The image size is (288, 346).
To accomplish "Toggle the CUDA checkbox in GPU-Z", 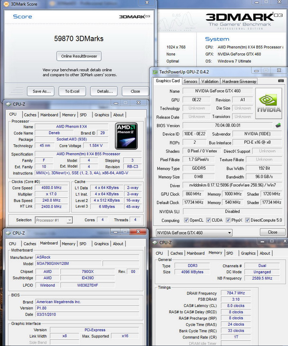I will (208, 220).
